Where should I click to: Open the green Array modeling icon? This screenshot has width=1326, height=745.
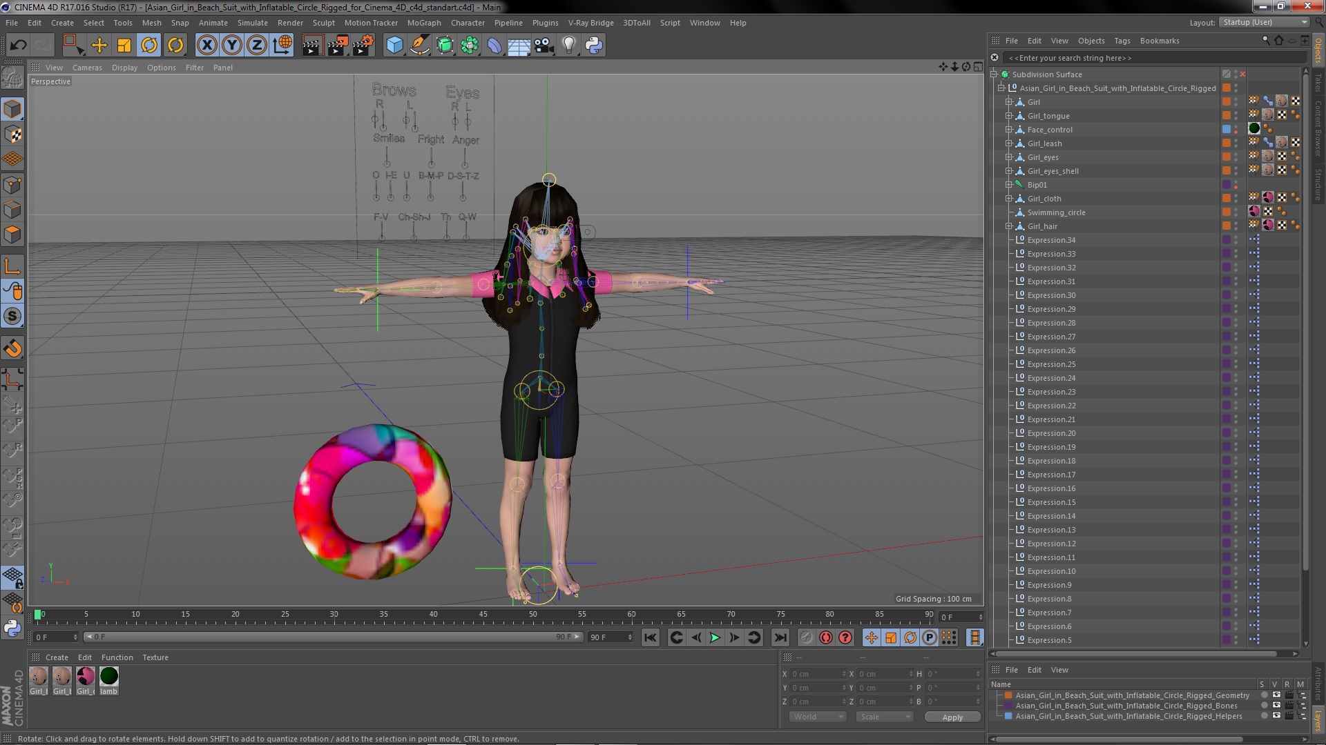pos(470,46)
